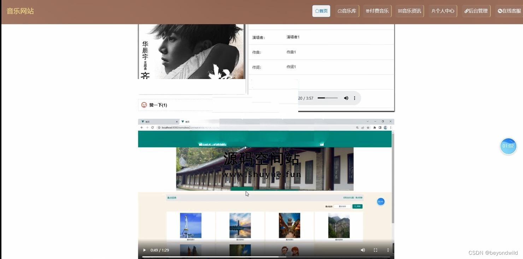Open the audio player three-dot options menu
Image resolution: width=523 pixels, height=259 pixels.
354,98
